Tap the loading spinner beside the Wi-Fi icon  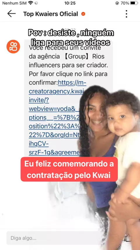(36, 3)
